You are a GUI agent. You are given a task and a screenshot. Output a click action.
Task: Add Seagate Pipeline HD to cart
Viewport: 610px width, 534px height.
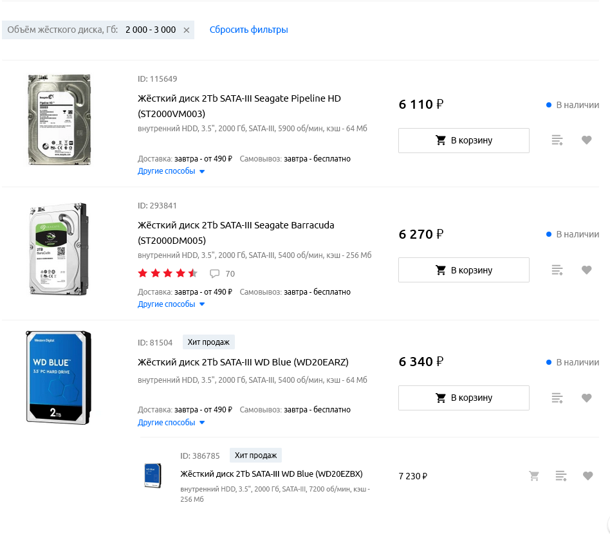[464, 140]
